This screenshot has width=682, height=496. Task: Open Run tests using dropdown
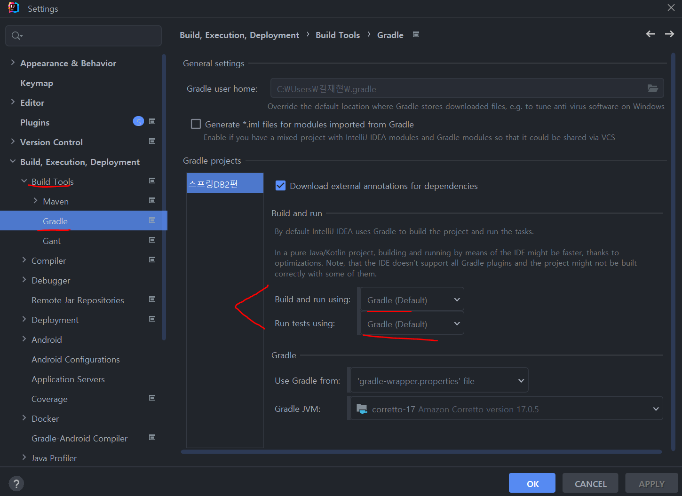(x=412, y=323)
